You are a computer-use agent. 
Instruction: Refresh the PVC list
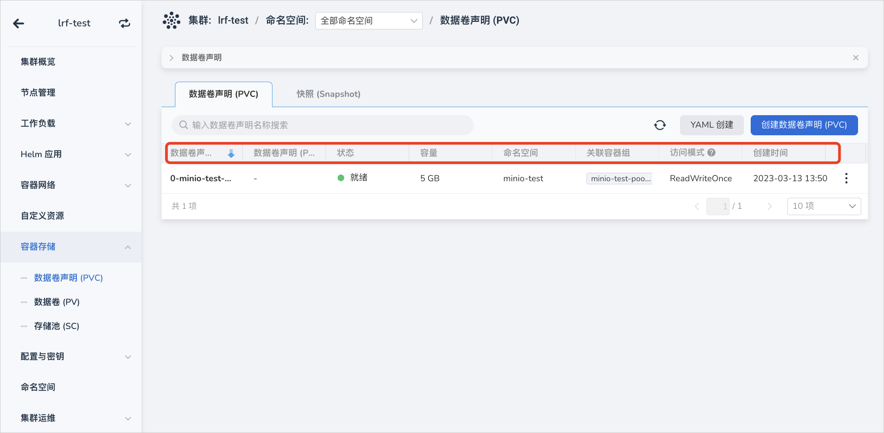(660, 125)
